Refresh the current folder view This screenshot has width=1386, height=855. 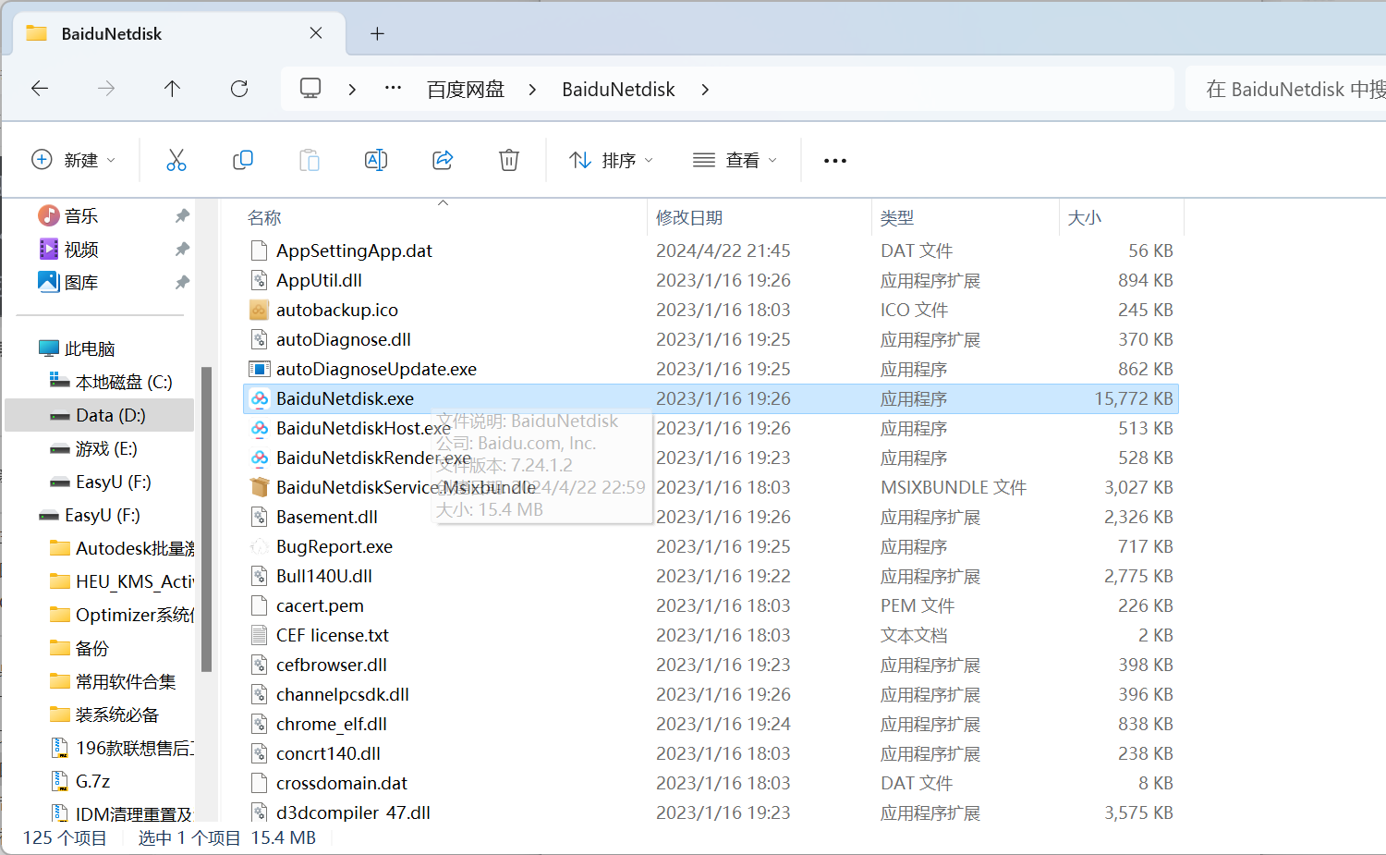pos(239,89)
